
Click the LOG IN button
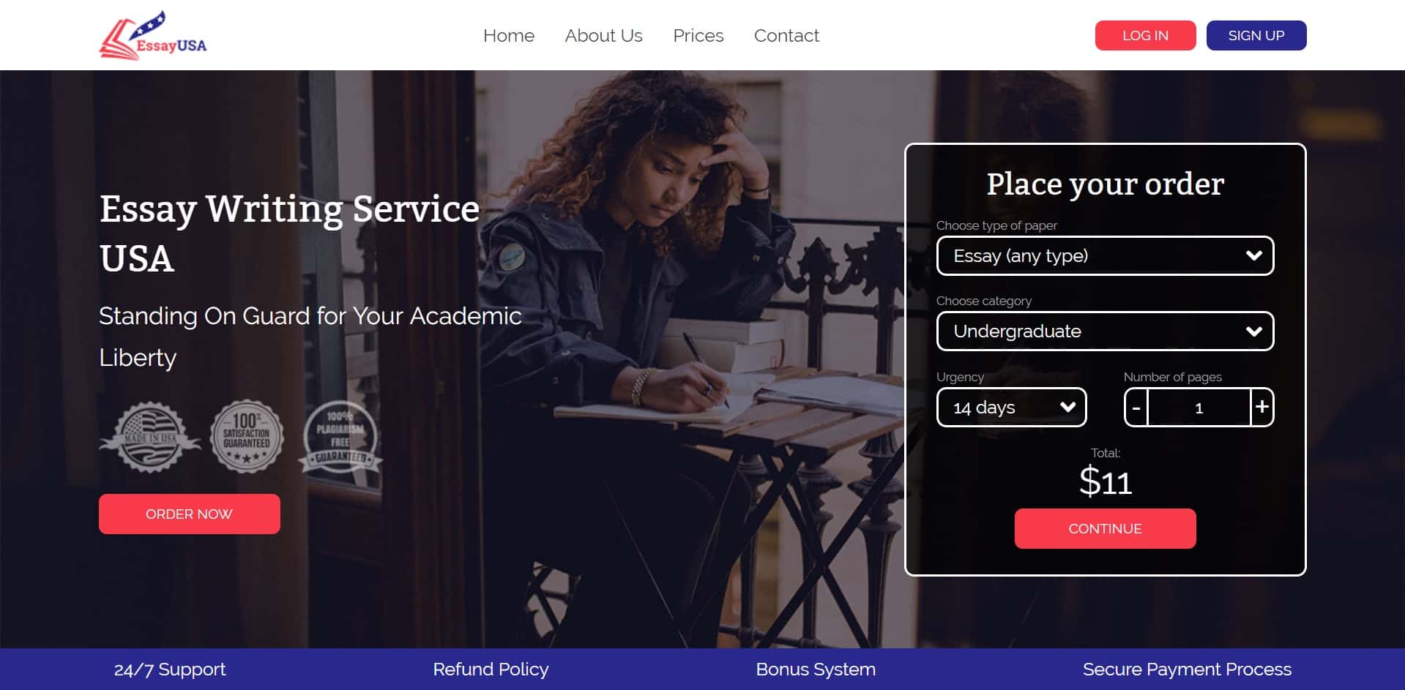1145,35
